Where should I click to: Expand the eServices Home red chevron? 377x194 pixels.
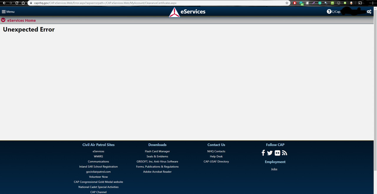tap(3, 20)
